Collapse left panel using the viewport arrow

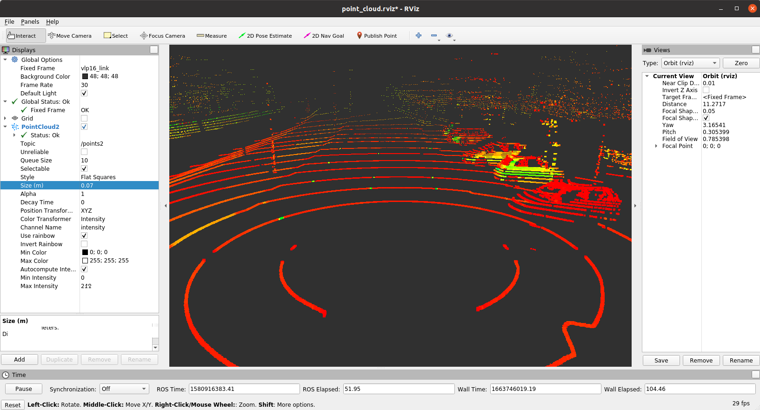(x=166, y=205)
